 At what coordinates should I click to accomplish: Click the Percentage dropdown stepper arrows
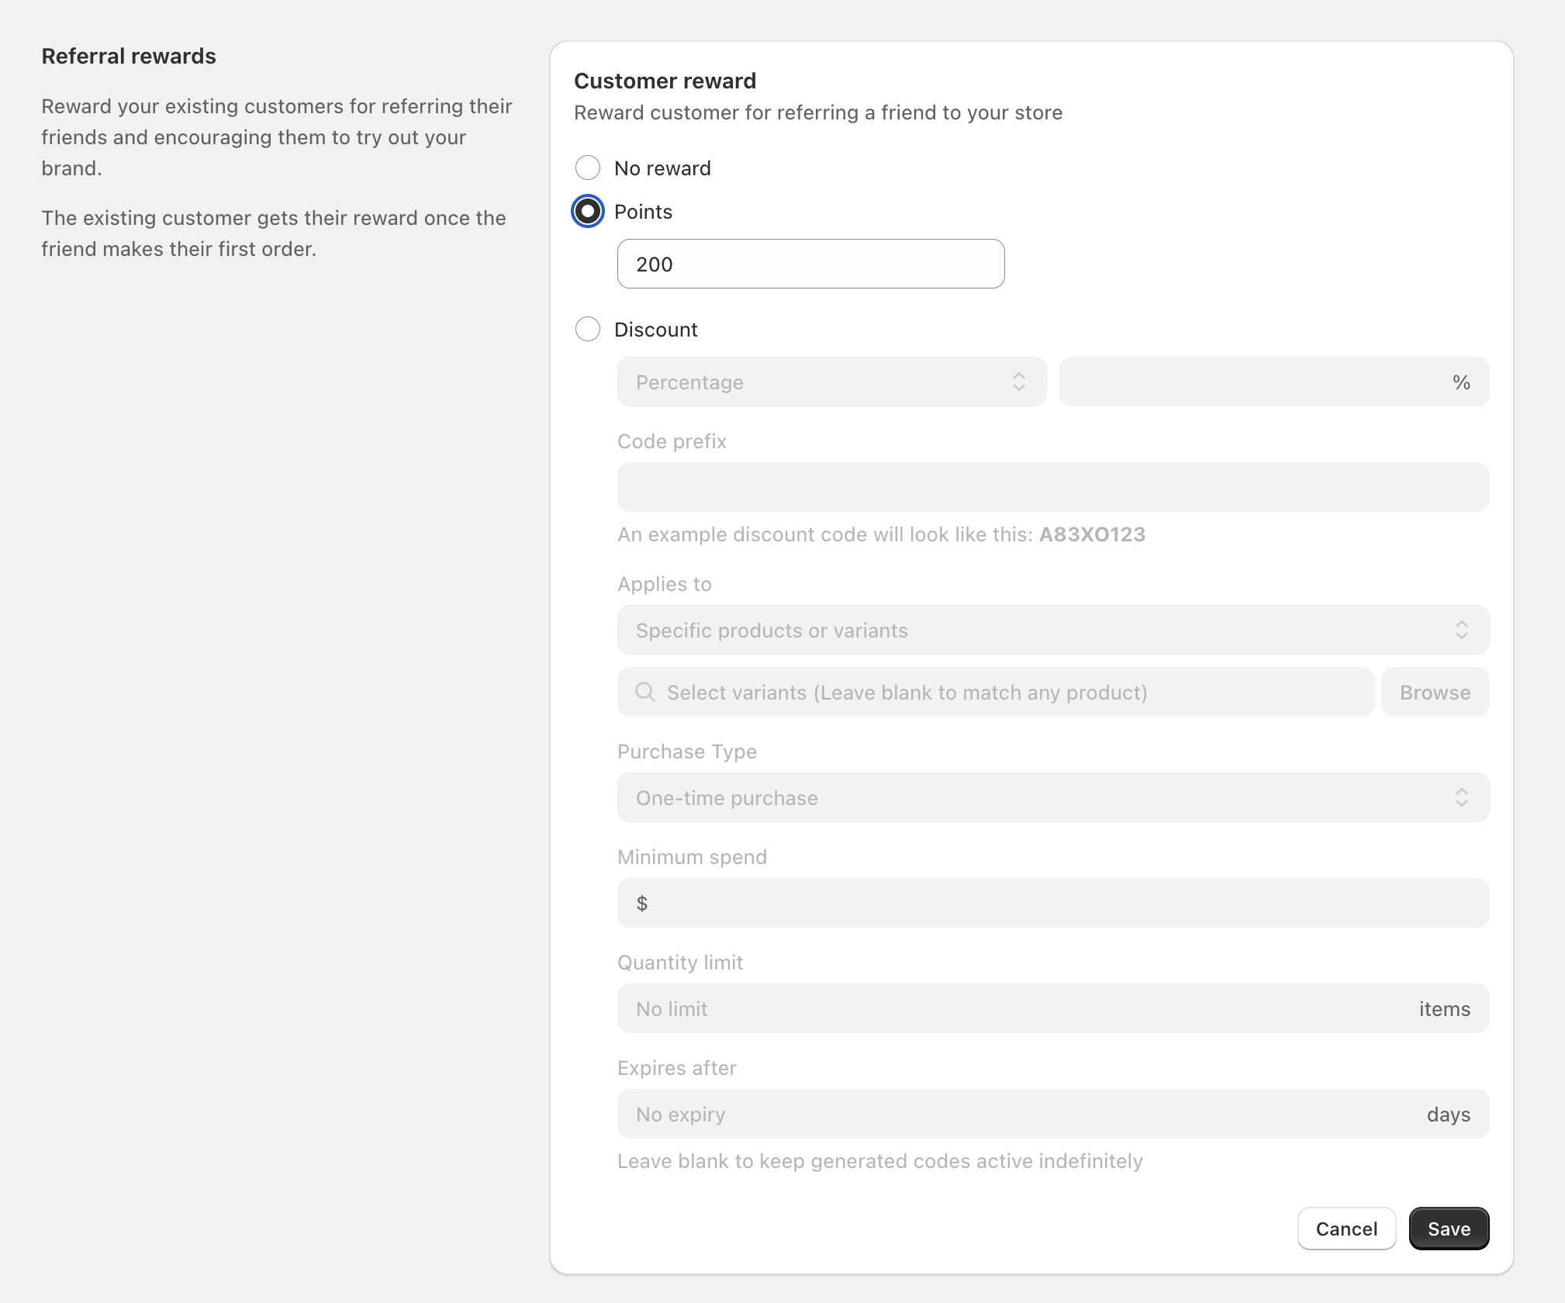tap(1021, 382)
